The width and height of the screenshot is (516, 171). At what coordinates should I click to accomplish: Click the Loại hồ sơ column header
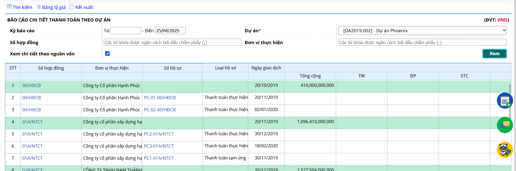(226, 68)
